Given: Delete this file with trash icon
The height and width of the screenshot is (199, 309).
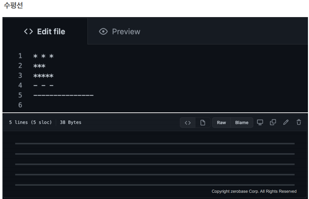Looking at the screenshot, I should (x=299, y=122).
